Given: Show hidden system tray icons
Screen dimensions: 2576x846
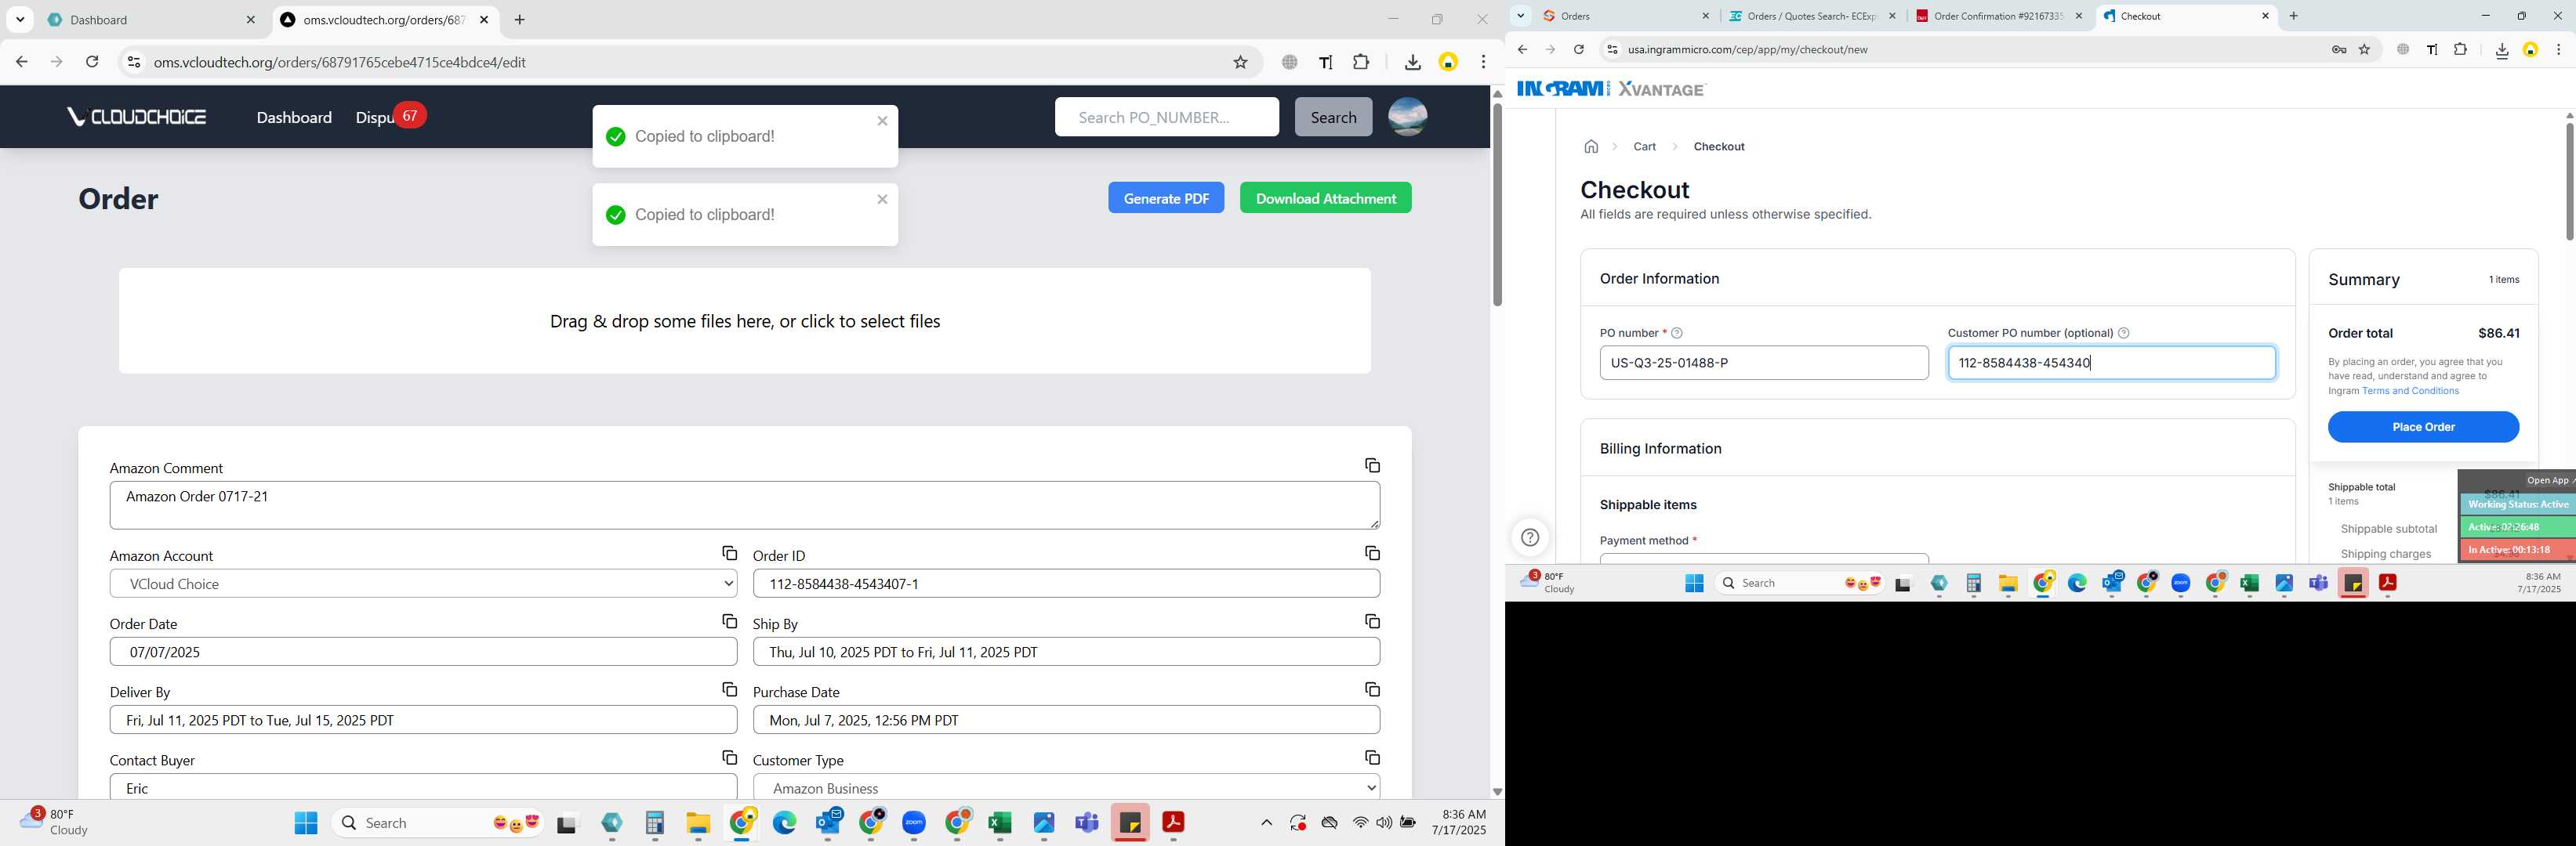Looking at the screenshot, I should coord(1266,822).
